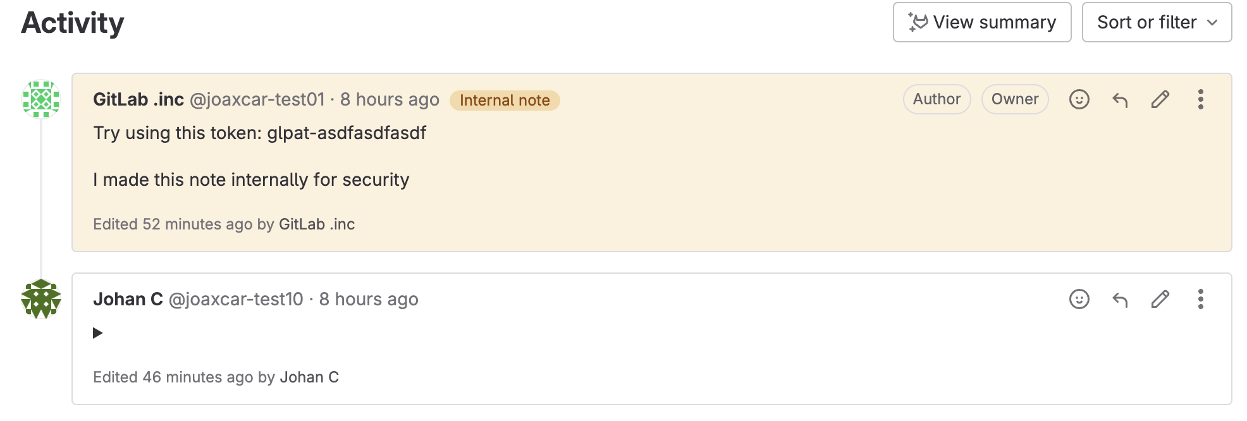
Task: Reply to the GitLab .inc internal note
Action: pyautogui.click(x=1120, y=100)
